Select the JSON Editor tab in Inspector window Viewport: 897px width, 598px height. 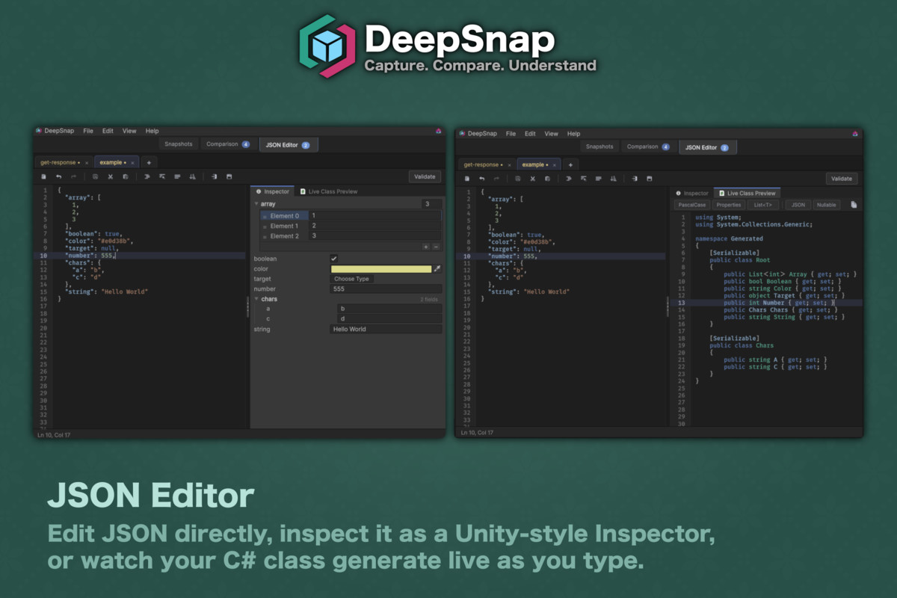point(289,145)
